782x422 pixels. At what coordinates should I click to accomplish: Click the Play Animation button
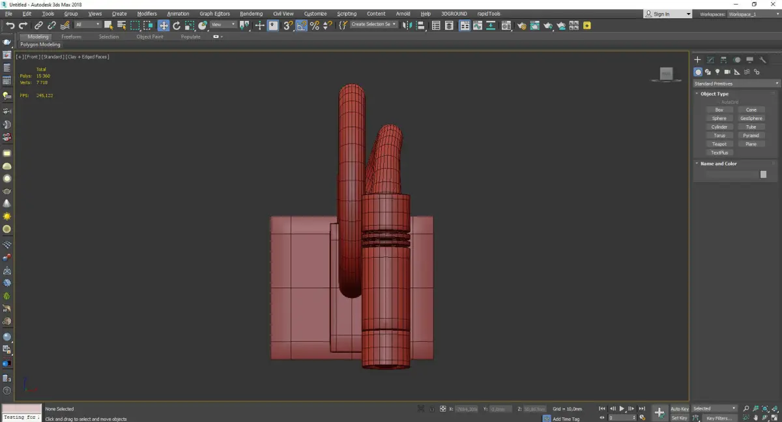pos(622,409)
